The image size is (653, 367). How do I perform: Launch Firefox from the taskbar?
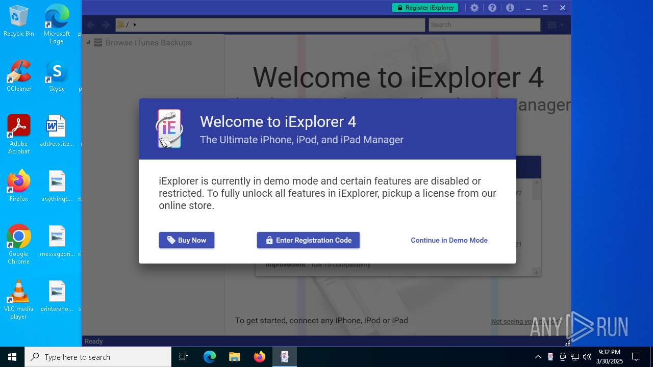pyautogui.click(x=259, y=357)
